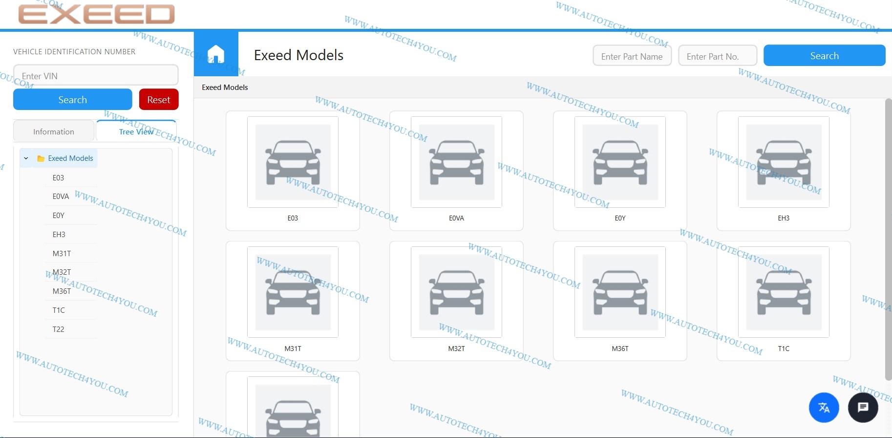
Task: Open the M32T model car thumbnail
Action: (456, 292)
